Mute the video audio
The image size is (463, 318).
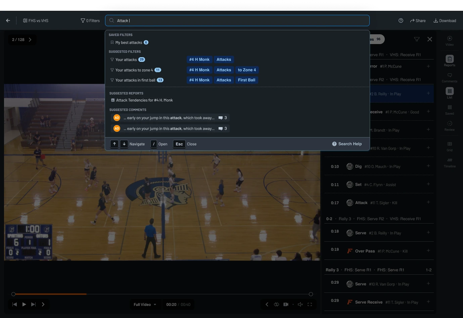(x=300, y=304)
